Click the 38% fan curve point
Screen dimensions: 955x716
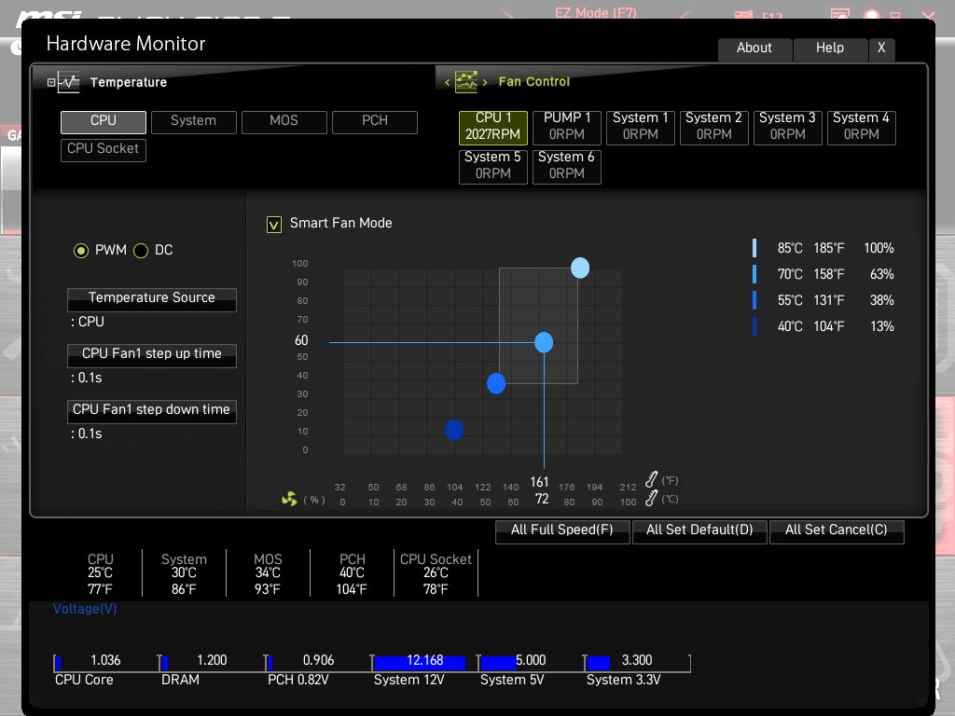pos(496,383)
